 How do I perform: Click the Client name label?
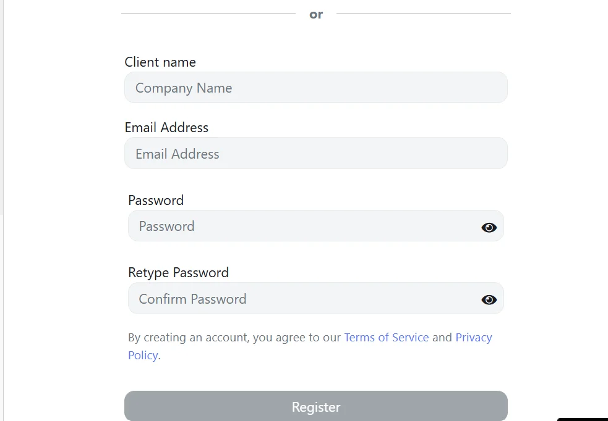pyautogui.click(x=160, y=62)
